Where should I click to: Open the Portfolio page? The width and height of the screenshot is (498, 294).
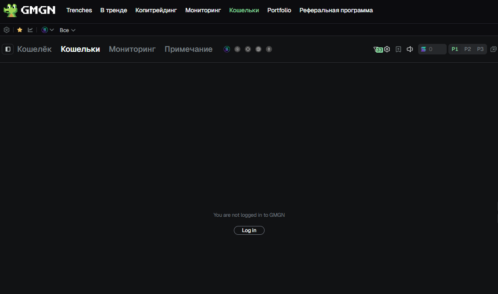point(279,10)
